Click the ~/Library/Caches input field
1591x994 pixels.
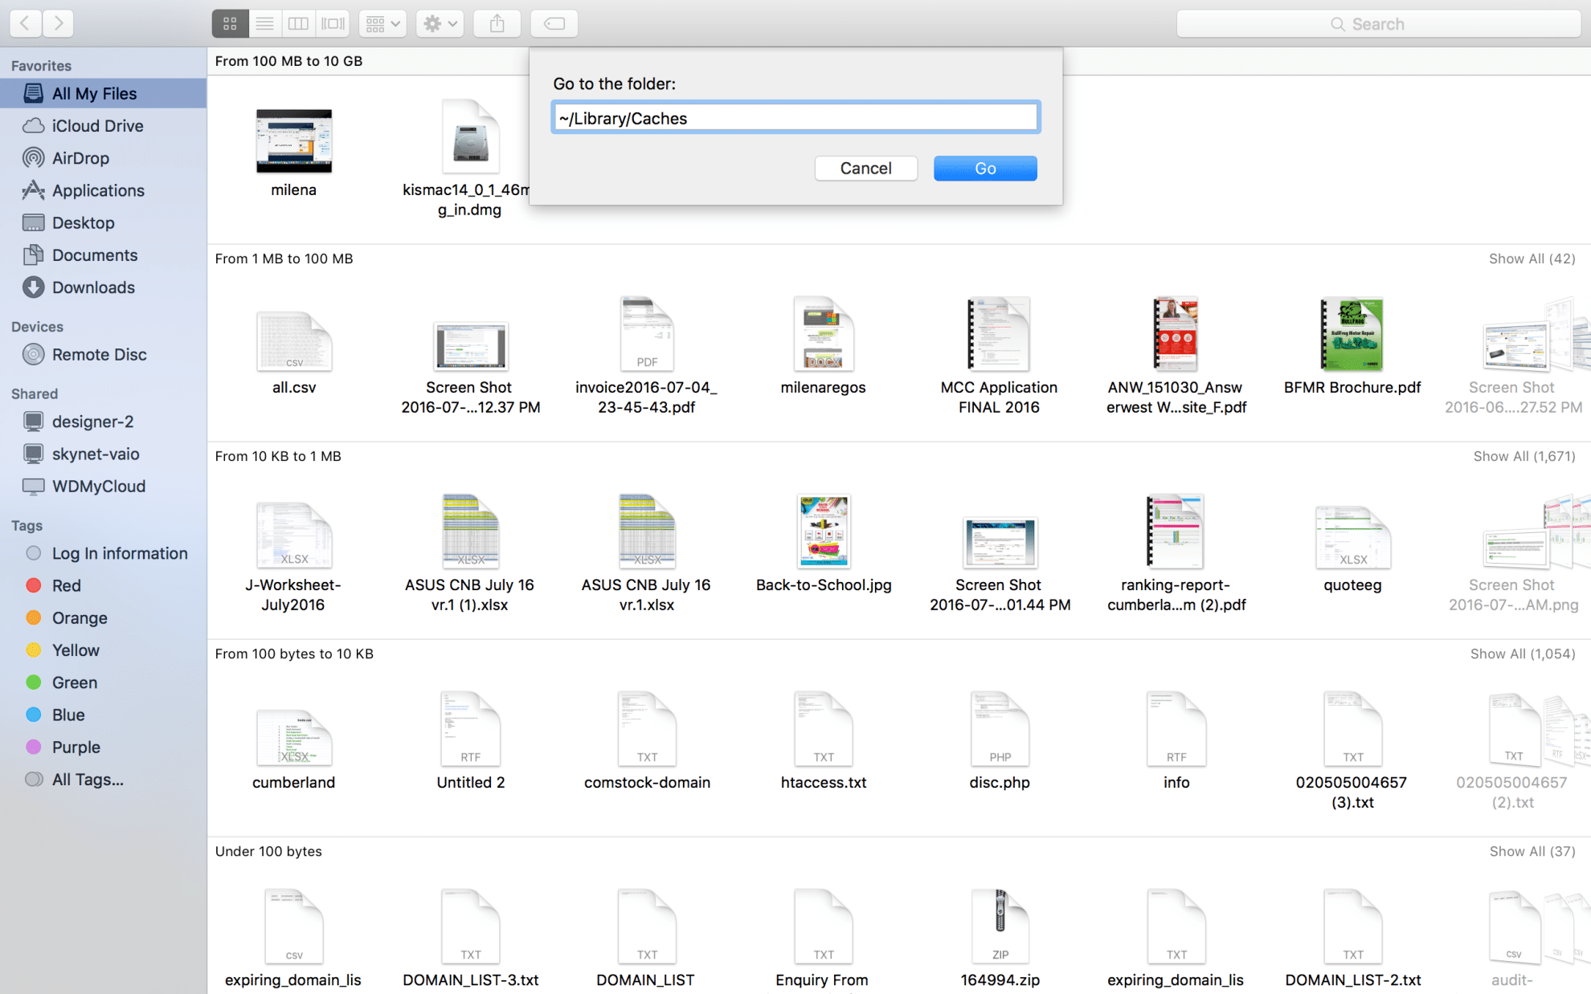[x=795, y=116]
